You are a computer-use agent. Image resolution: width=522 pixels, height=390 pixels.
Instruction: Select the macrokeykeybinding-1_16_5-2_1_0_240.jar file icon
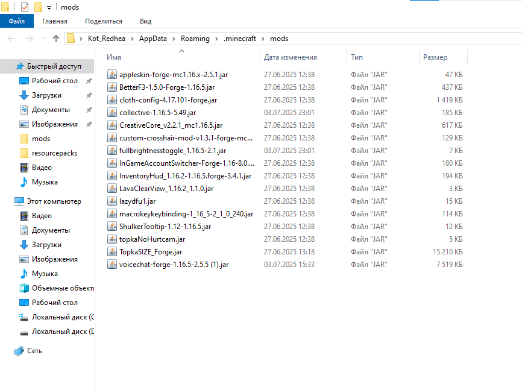(112, 213)
